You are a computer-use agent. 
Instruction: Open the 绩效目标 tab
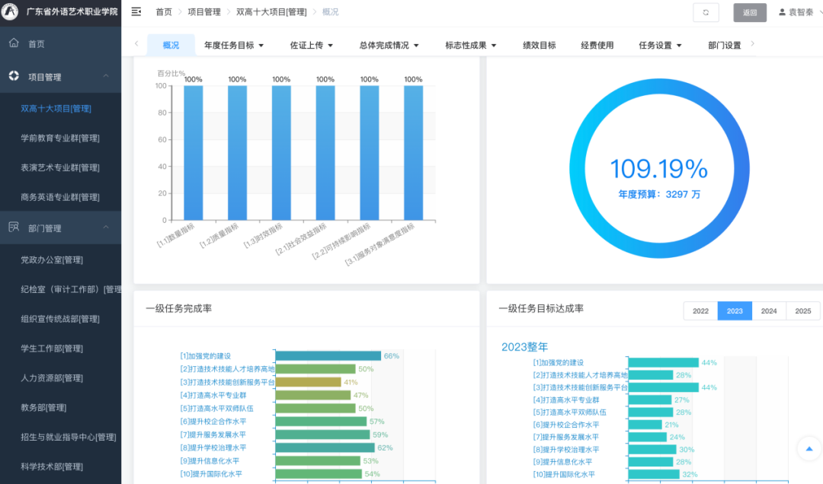(539, 46)
